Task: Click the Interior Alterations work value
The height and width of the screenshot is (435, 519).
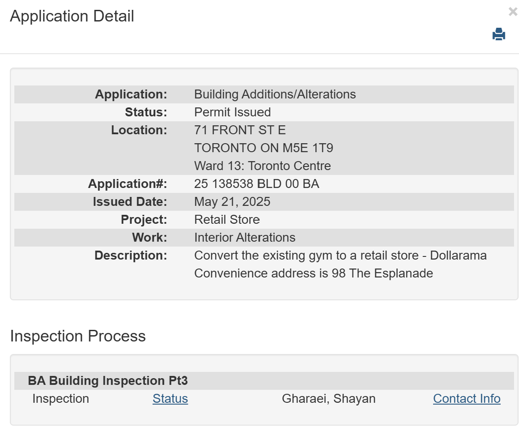Action: point(245,238)
